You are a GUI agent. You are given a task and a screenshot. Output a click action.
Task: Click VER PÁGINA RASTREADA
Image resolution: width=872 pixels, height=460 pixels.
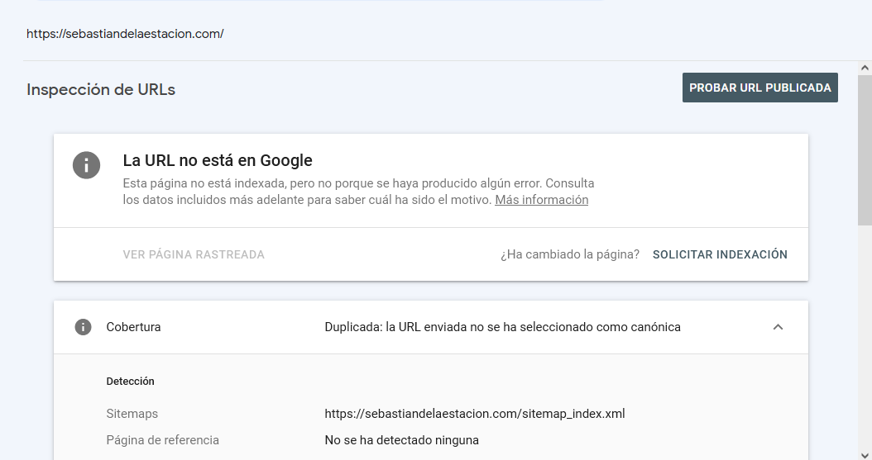[194, 254]
